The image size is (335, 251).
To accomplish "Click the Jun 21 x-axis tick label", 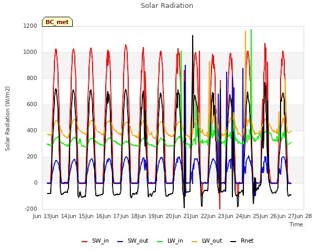I will (x=182, y=216).
